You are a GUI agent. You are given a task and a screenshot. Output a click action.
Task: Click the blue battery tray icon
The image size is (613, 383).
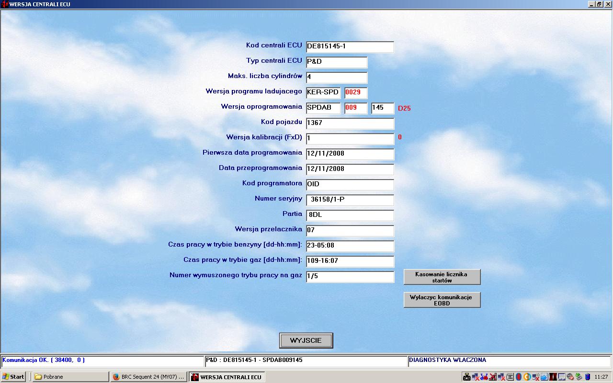point(588,377)
